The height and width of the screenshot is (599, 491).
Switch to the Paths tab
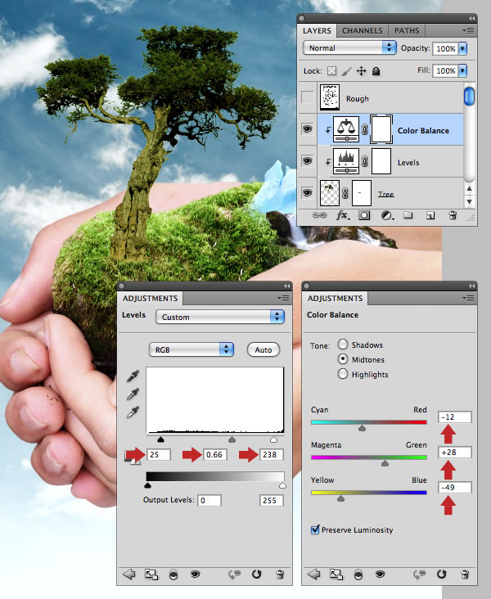[x=407, y=30]
